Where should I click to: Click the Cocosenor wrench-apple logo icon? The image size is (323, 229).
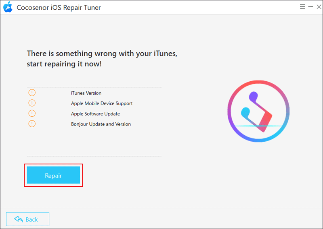(8, 7)
